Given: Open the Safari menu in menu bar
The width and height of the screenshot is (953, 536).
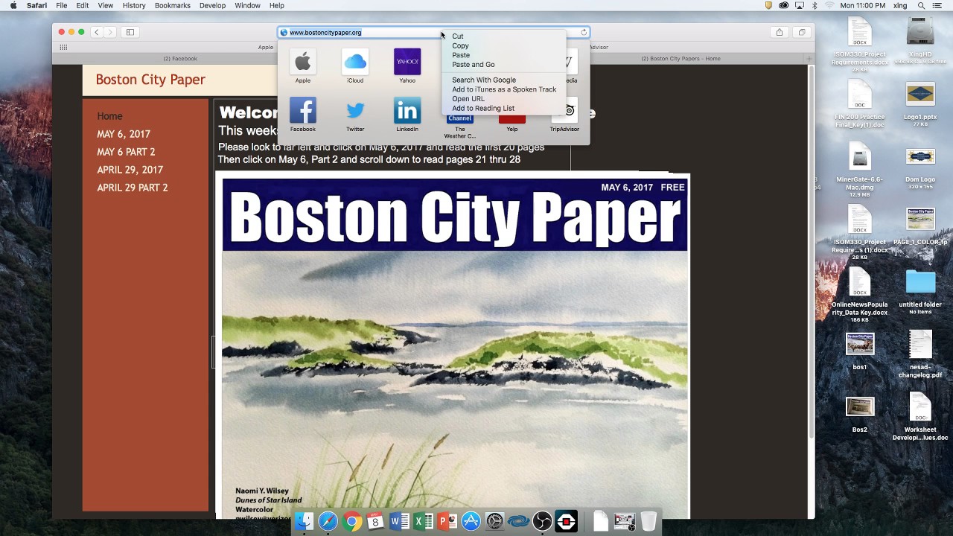Looking at the screenshot, I should tap(37, 5).
